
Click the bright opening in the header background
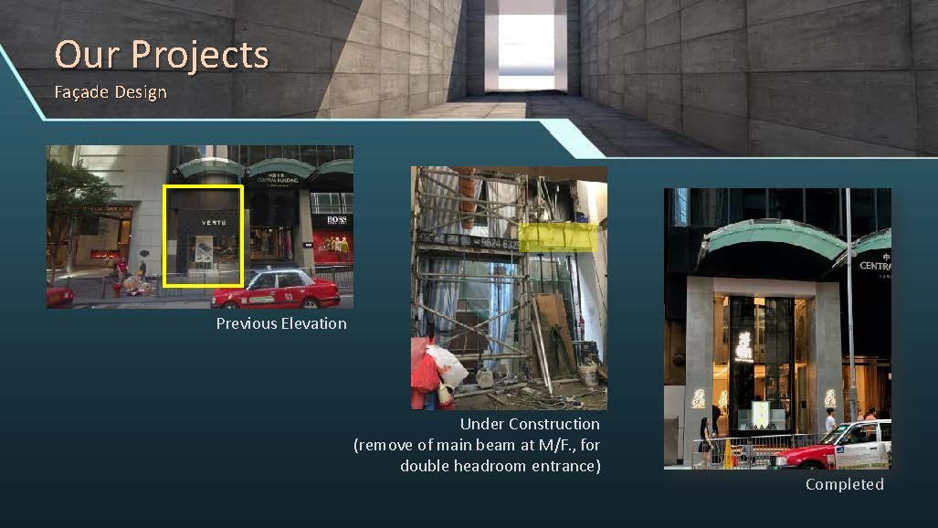pos(525,44)
